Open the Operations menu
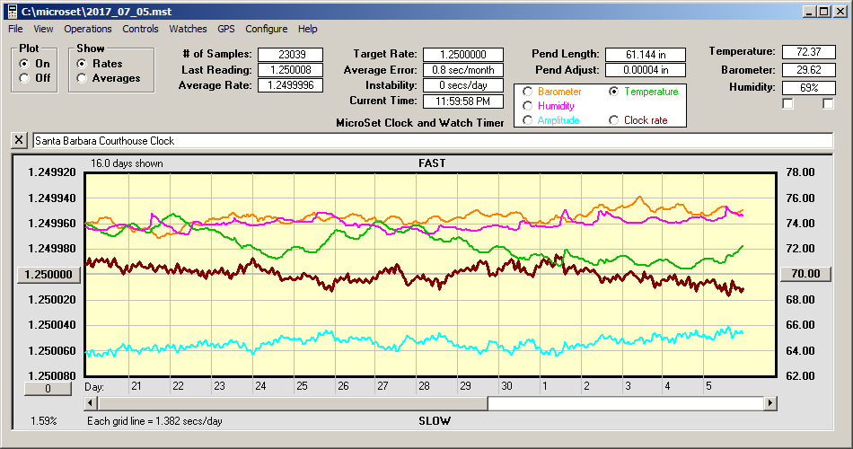Viewport: 853px width, 449px height. pyautogui.click(x=87, y=29)
